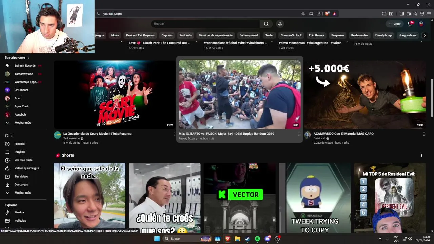Open Historial in sidebar
Screen dimensions: 434x244
point(20,144)
